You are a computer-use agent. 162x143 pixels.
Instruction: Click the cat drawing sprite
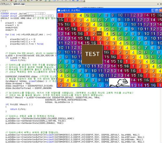click(x=120, y=83)
